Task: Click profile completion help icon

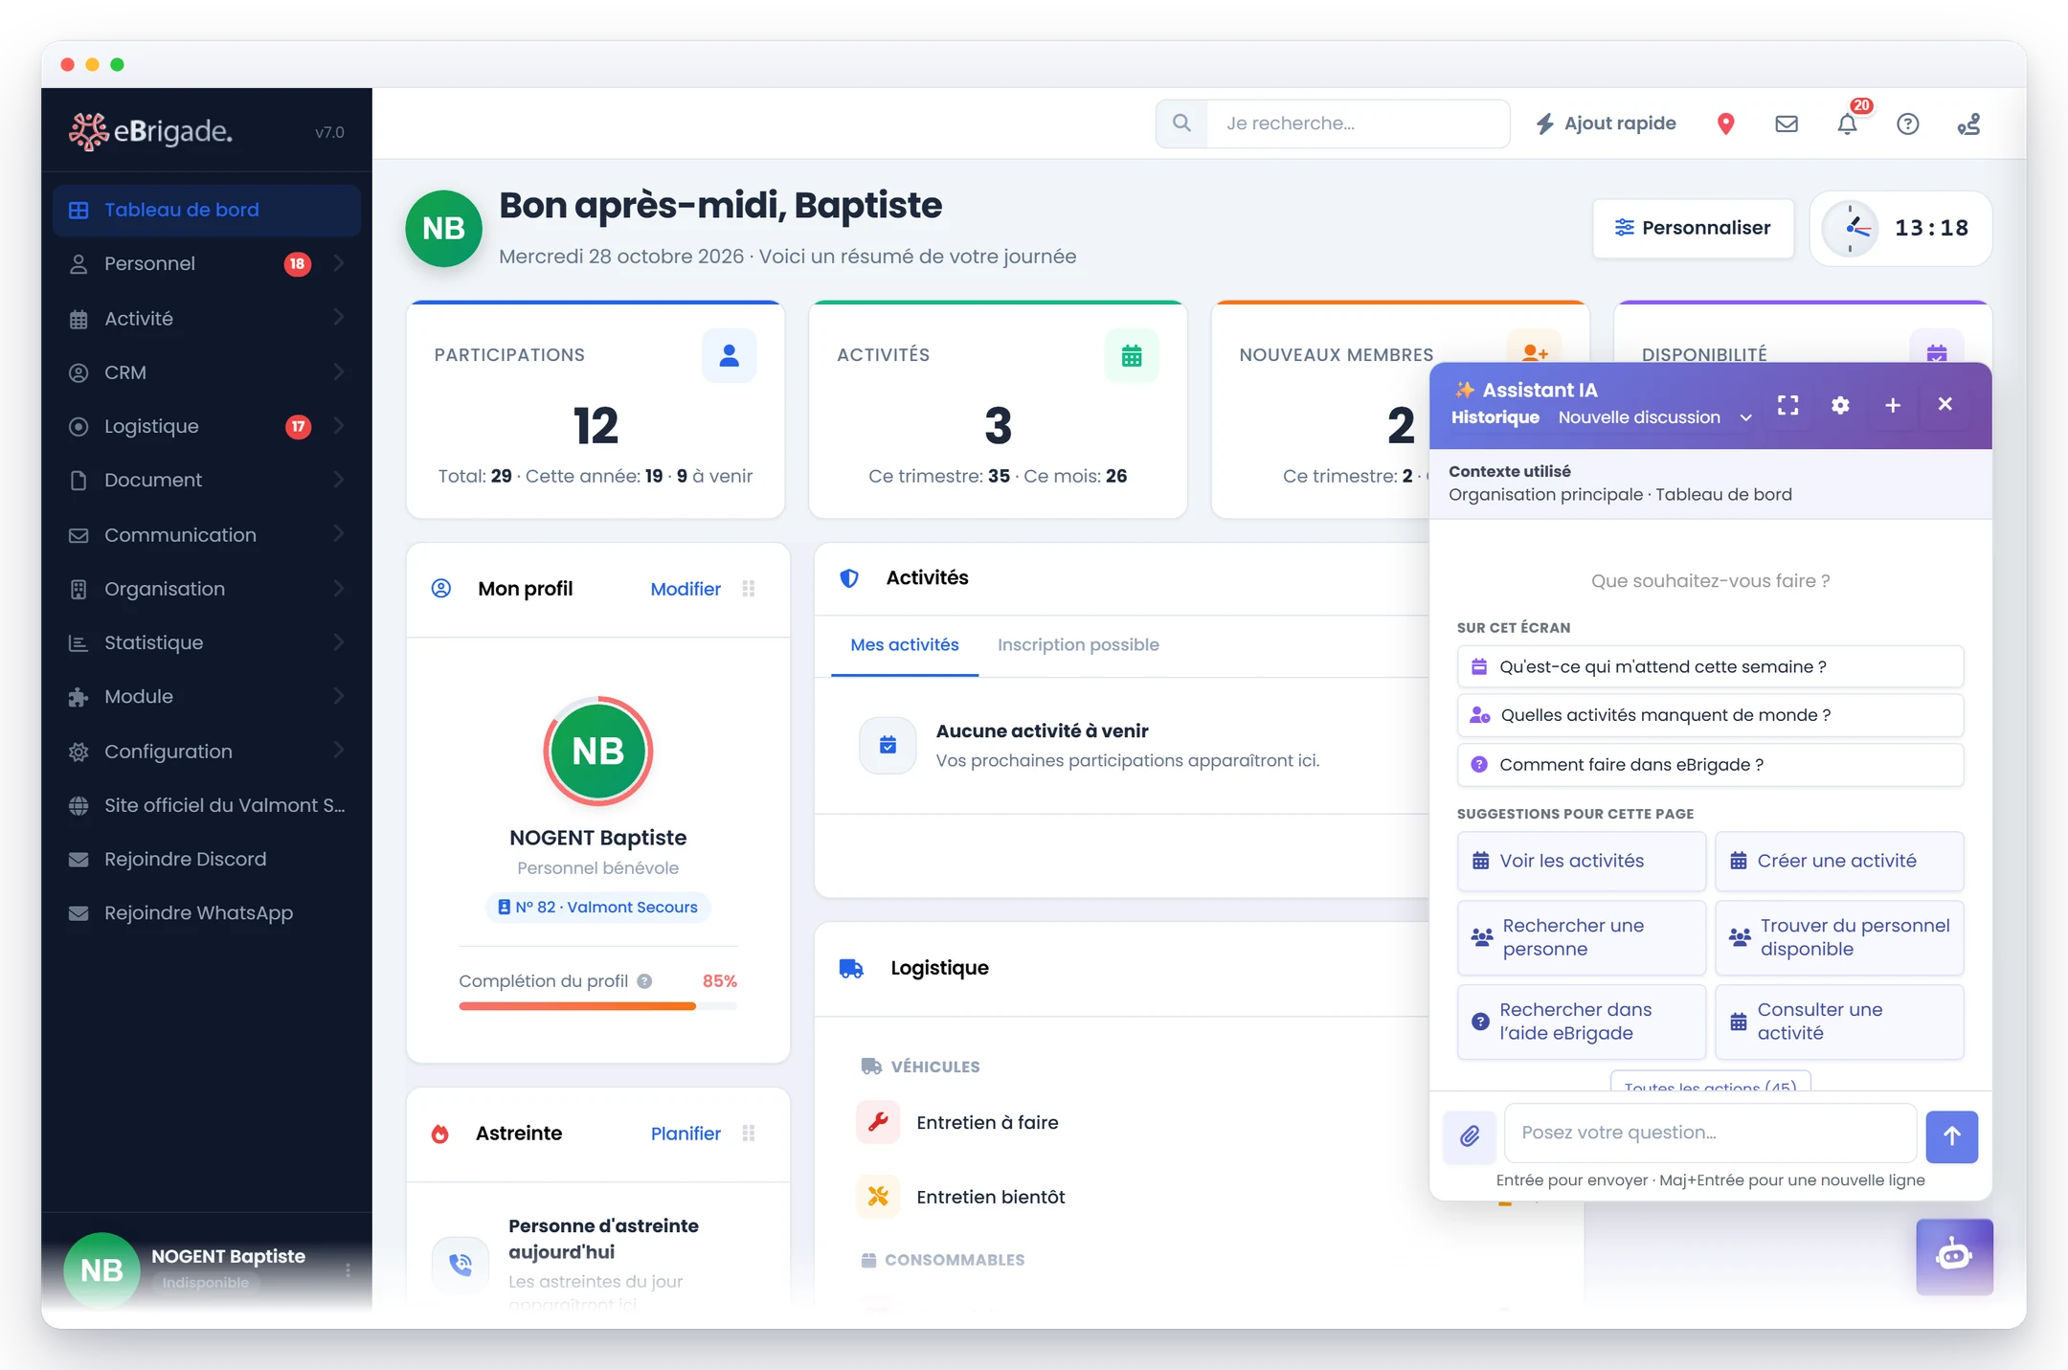Action: [x=645, y=981]
